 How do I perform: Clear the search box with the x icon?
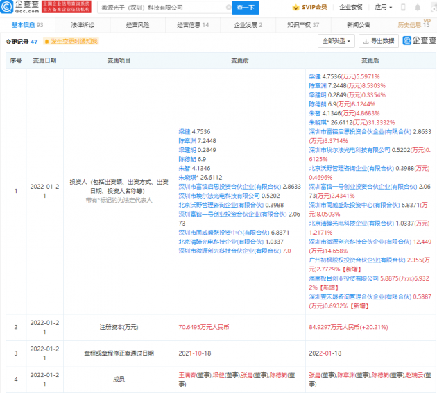[x=228, y=7]
